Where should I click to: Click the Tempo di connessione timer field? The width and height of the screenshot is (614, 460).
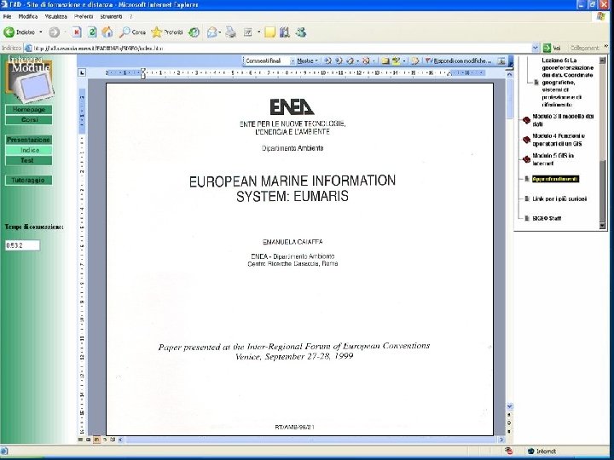point(22,245)
